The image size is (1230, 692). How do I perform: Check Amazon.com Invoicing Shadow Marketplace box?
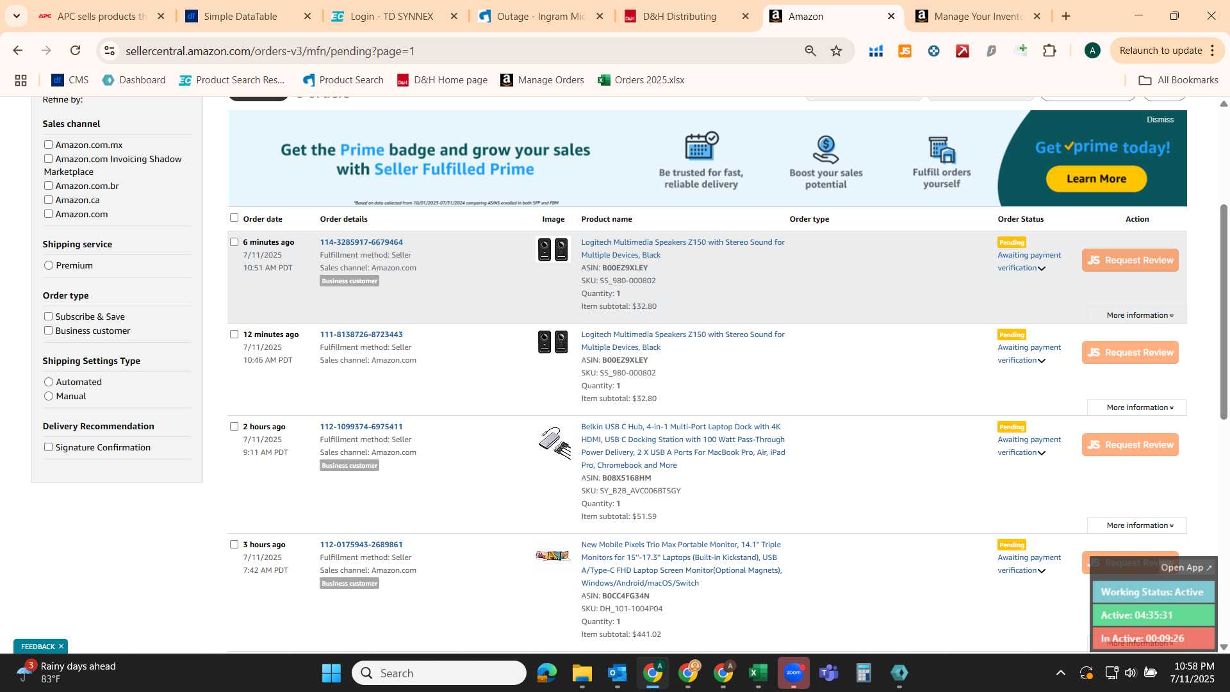click(x=48, y=159)
